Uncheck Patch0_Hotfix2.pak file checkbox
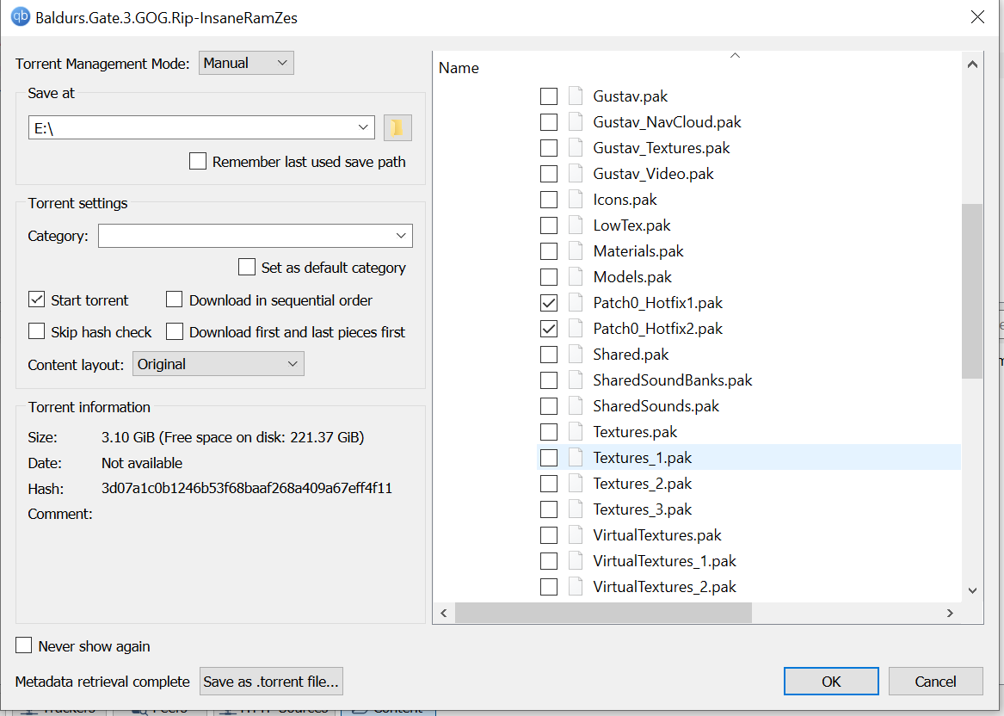The height and width of the screenshot is (716, 1004). [x=549, y=329]
